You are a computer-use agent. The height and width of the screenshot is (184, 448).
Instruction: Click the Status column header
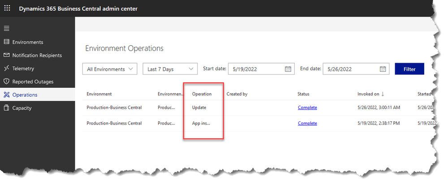click(303, 94)
